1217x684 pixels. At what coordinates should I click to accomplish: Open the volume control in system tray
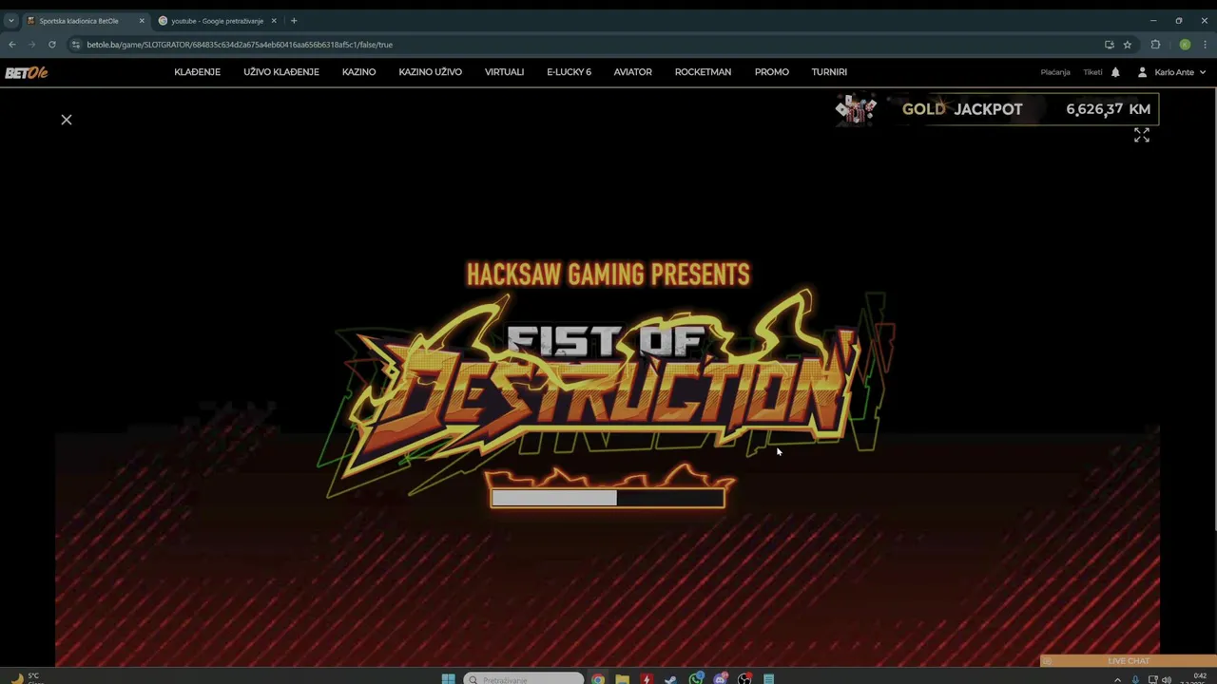(x=1167, y=679)
